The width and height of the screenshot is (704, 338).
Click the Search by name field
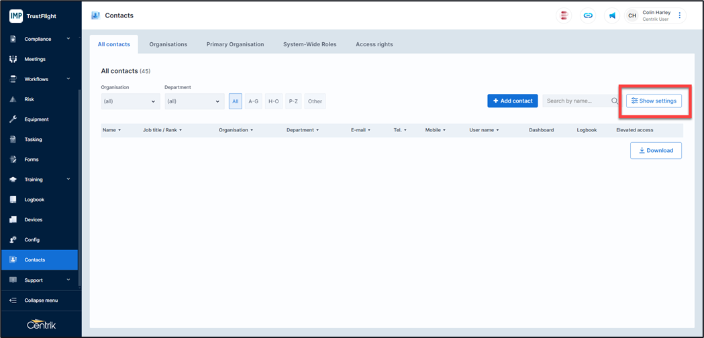[576, 101]
